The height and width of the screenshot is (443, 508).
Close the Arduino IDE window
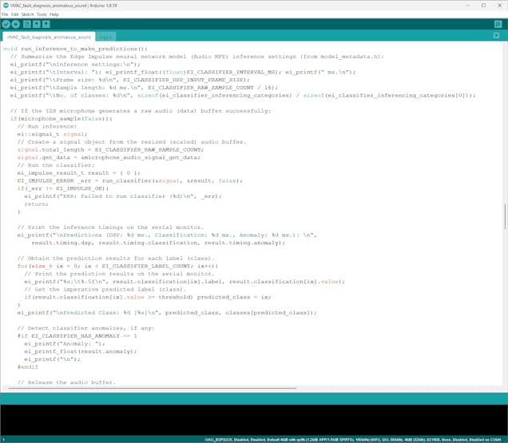point(499,5)
